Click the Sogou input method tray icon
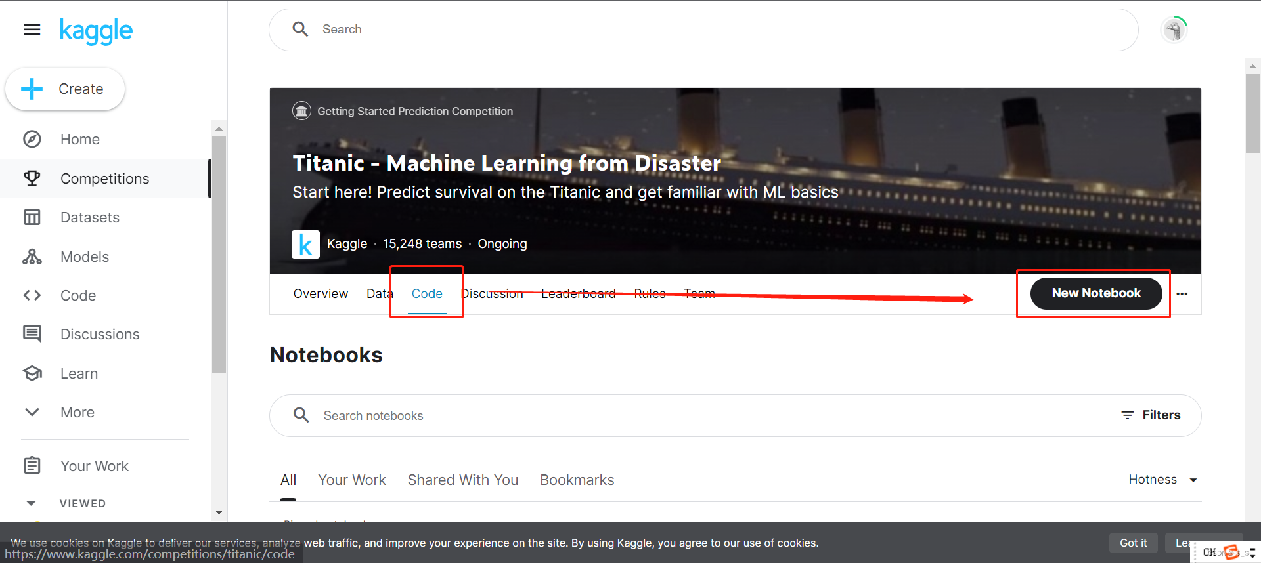1261x563 pixels. [x=1231, y=552]
